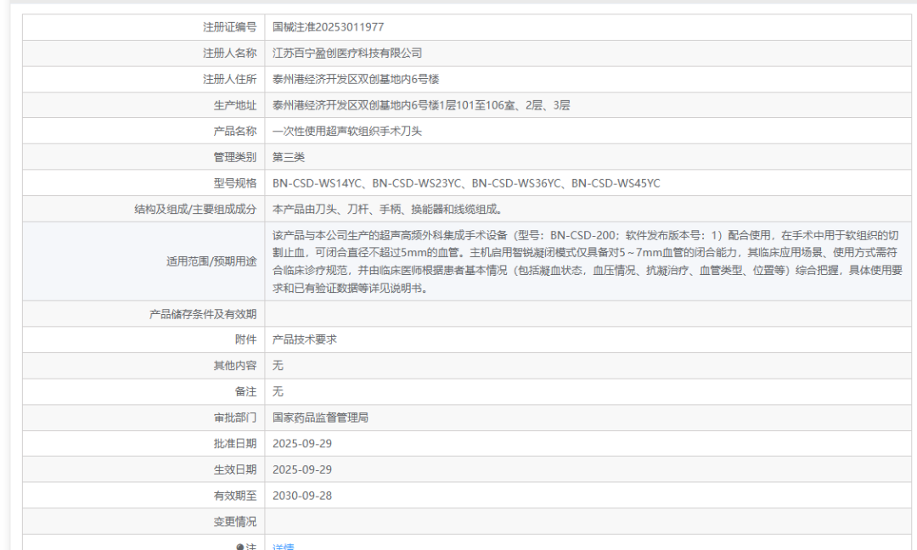The width and height of the screenshot is (917, 550).
Task: Select registration number 国械注准20253011977
Action: pyautogui.click(x=328, y=27)
